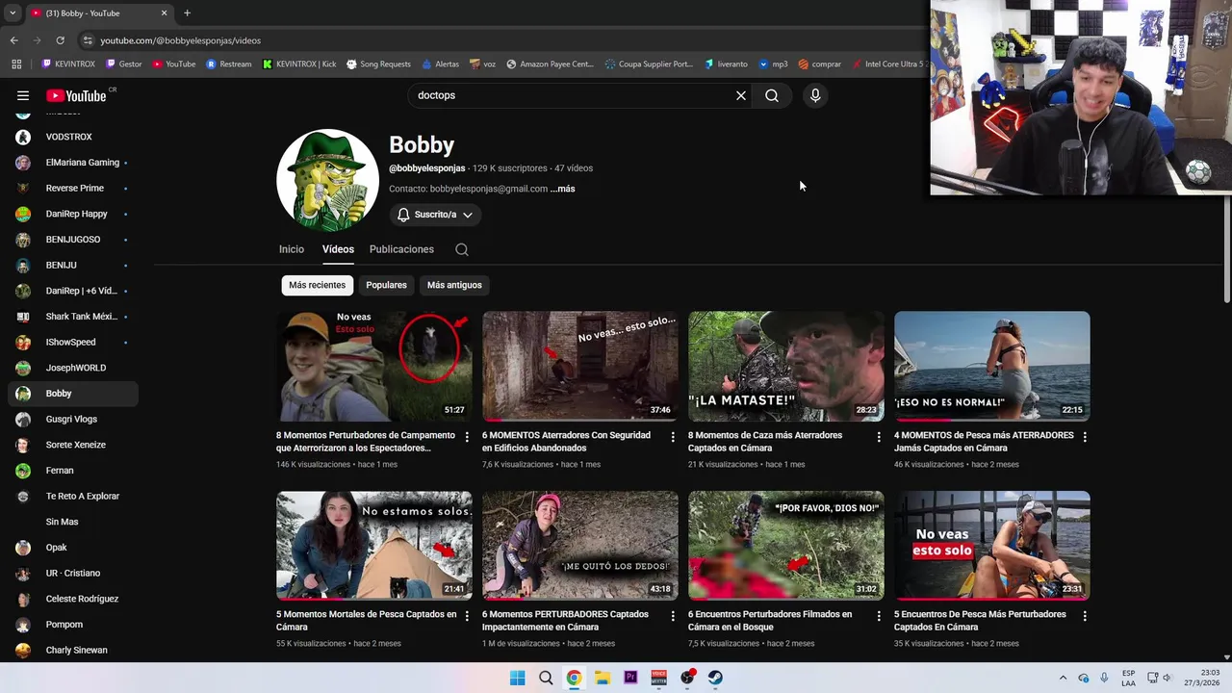The height and width of the screenshot is (693, 1232).
Task: Open KEVINTROX Twitch bookmark
Action: [68, 64]
